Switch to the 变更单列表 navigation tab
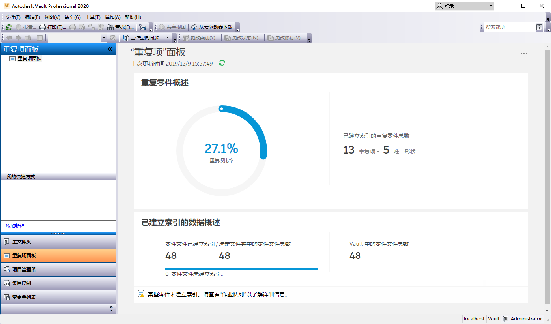 click(58, 297)
